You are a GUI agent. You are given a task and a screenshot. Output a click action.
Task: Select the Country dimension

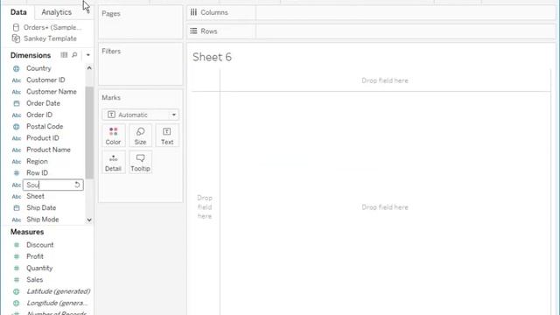click(x=38, y=68)
